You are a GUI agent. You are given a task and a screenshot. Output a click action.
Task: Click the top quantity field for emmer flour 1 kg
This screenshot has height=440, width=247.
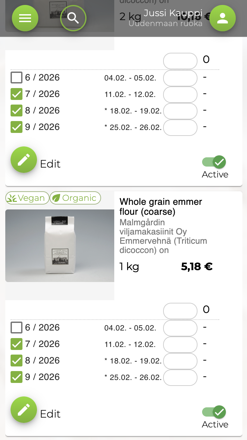(x=180, y=311)
